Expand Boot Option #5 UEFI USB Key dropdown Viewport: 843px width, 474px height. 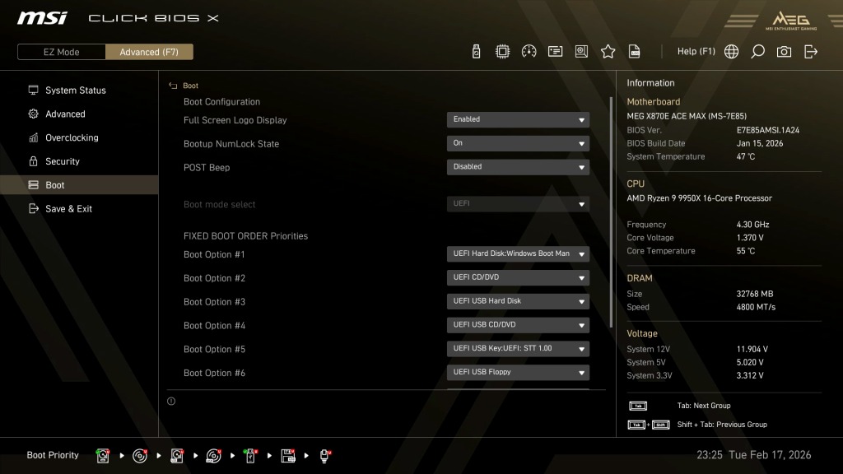pos(518,348)
